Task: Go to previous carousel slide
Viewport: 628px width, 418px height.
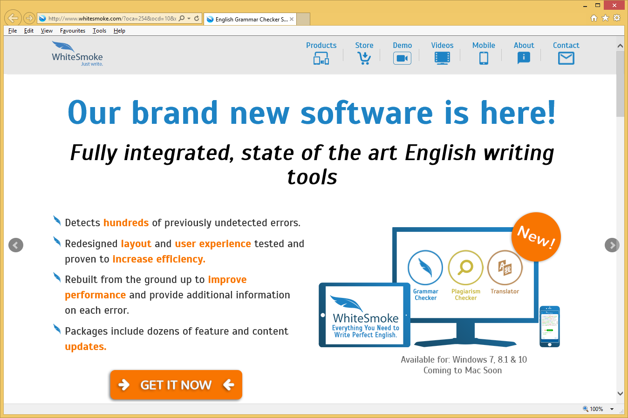Action: point(16,245)
